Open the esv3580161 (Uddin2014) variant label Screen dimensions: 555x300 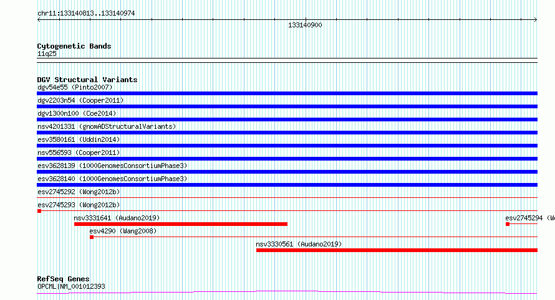click(79, 139)
